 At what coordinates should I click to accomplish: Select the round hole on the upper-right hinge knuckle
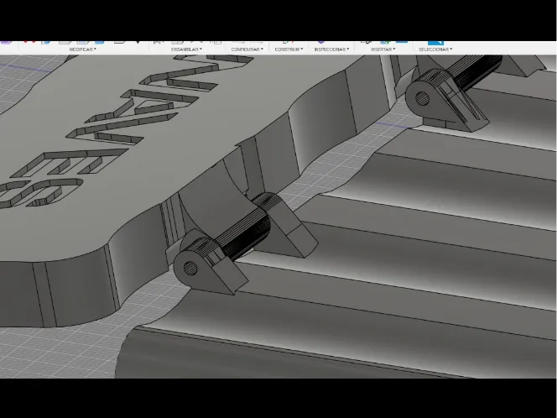tap(422, 98)
